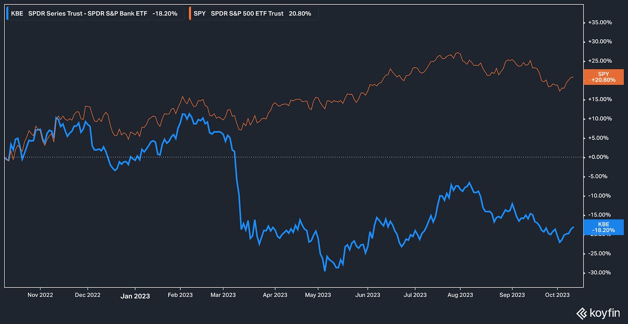Click the Oct 2023 axis label
The height and width of the screenshot is (324, 628).
557,295
